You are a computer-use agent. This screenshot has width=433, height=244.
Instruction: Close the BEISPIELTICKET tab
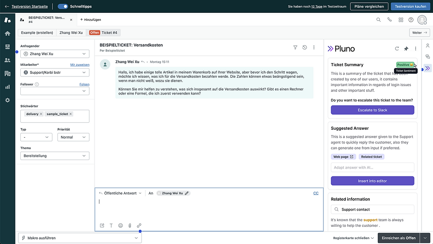tap(71, 20)
